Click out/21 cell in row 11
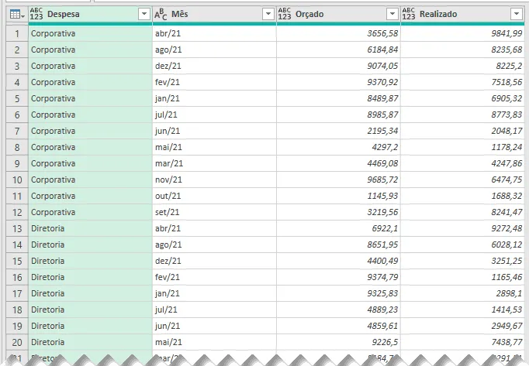The width and height of the screenshot is (529, 366). (214, 196)
